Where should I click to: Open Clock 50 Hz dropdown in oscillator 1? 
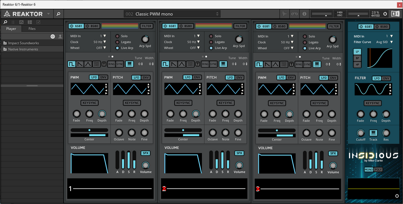[x=100, y=42]
